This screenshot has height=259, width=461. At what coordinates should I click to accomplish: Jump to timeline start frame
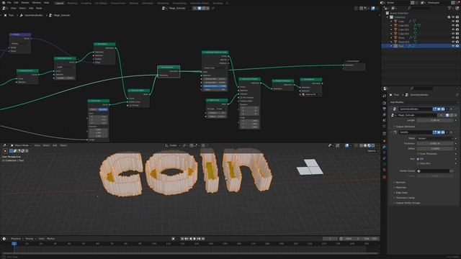pos(182,239)
